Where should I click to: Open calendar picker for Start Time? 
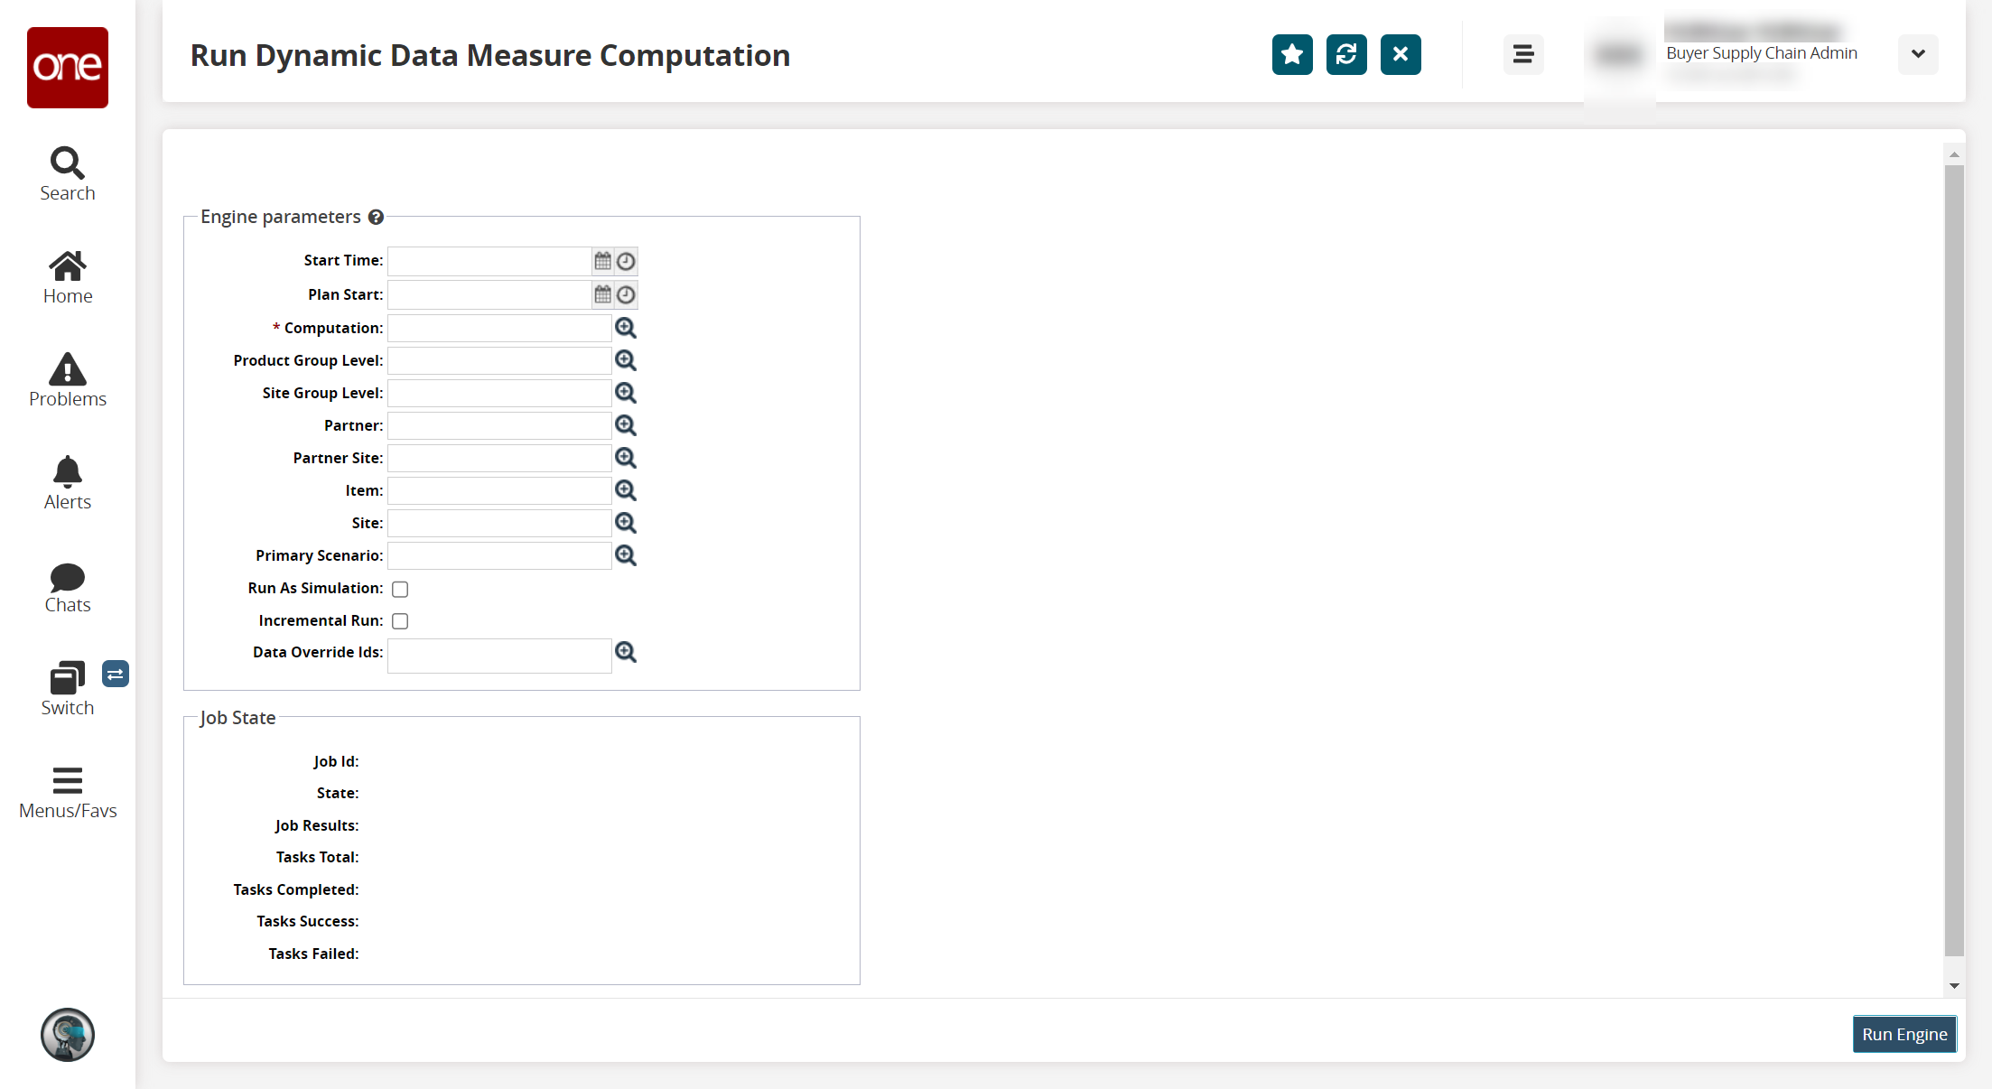pyautogui.click(x=603, y=261)
